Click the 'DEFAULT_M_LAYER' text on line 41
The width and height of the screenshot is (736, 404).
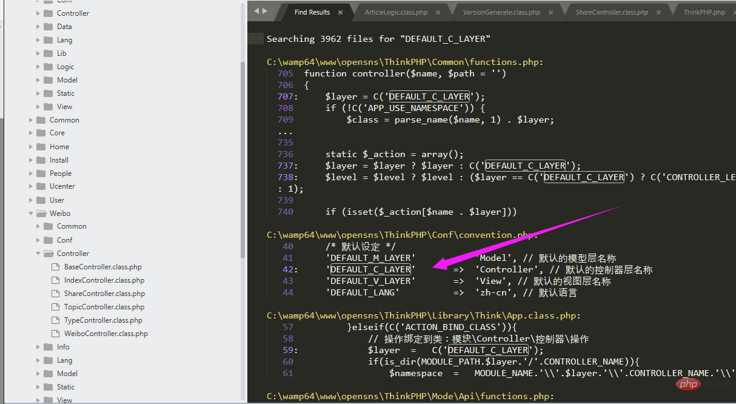point(370,258)
